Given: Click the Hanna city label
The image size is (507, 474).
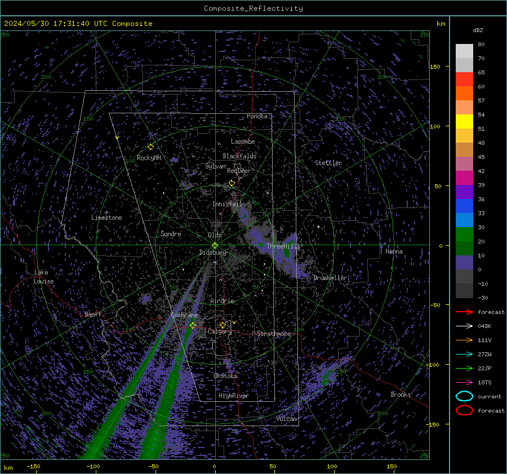Looking at the screenshot, I should point(394,251).
